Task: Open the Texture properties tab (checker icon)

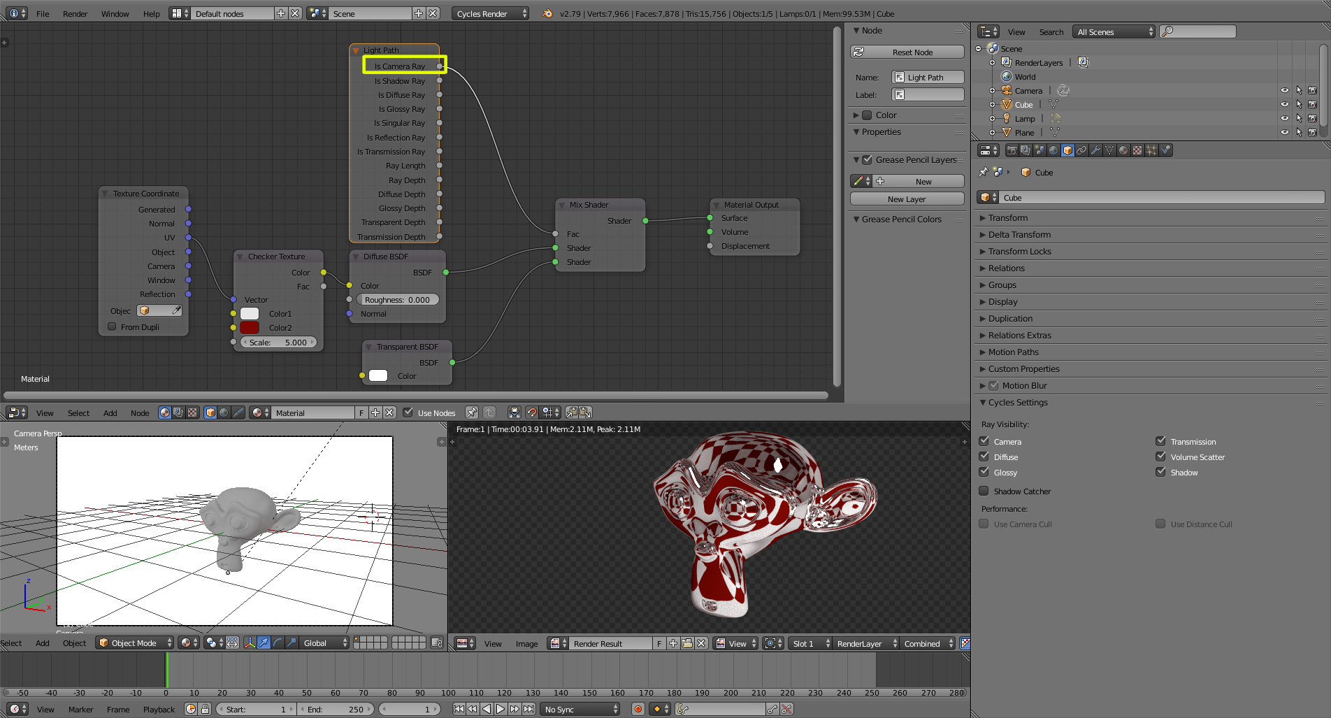Action: pyautogui.click(x=1137, y=150)
